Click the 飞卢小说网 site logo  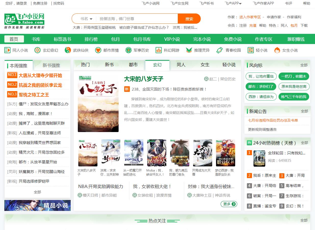[24, 21]
